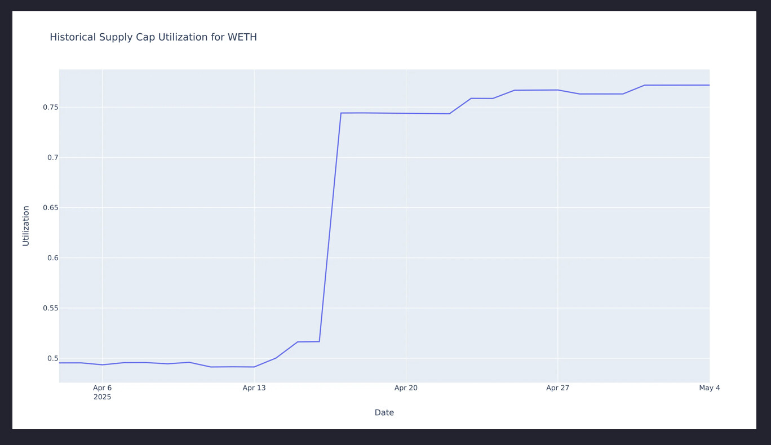The image size is (771, 445).
Task: Click the Apr 13 x-axis tick label
Action: click(254, 388)
